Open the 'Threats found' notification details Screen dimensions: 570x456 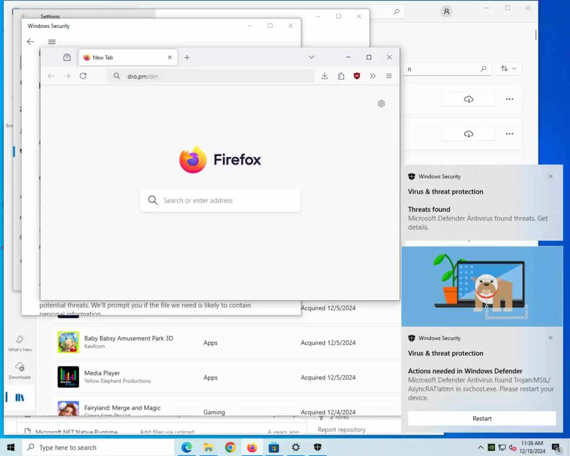point(482,203)
